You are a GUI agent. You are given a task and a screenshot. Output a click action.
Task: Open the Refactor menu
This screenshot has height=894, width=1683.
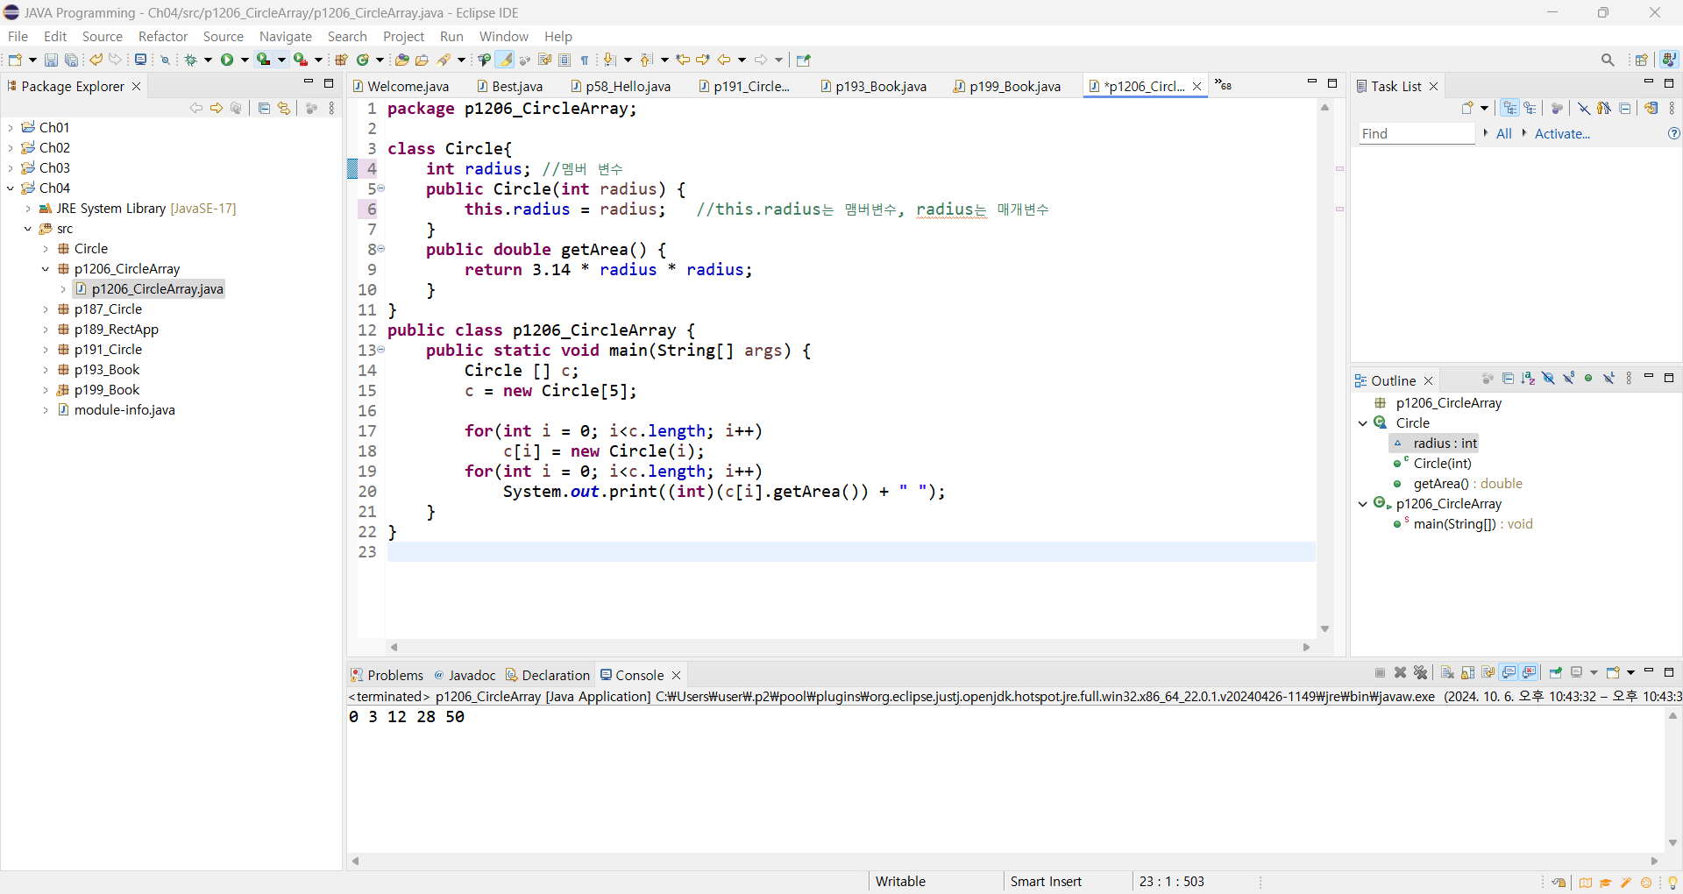[163, 36]
